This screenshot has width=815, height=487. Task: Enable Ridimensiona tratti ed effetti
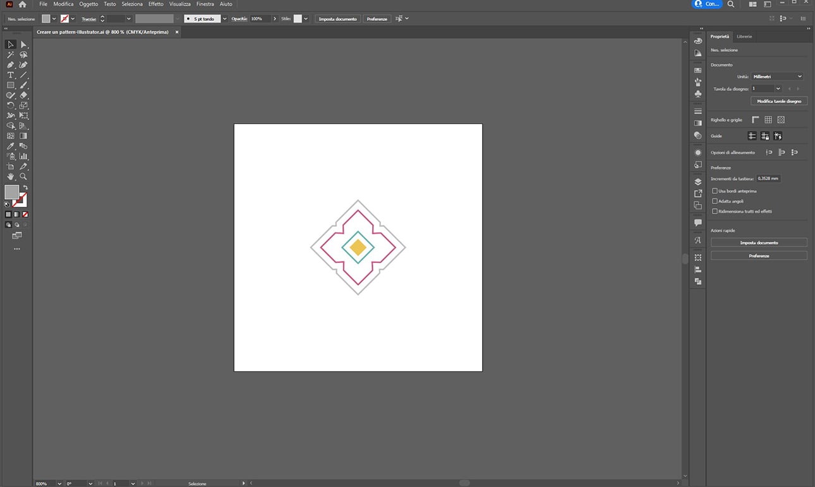715,211
